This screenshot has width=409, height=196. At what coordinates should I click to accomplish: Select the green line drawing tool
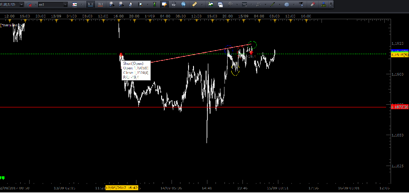pos(272,4)
